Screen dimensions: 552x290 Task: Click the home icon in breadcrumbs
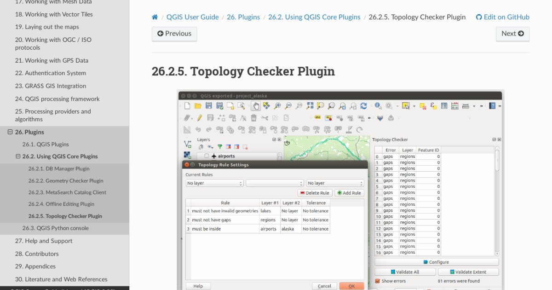[x=155, y=17]
